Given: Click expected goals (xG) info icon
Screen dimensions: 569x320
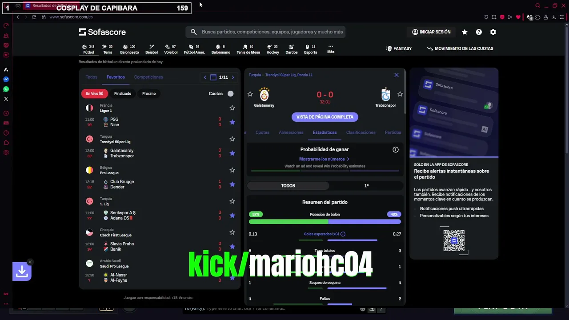Looking at the screenshot, I should (x=343, y=234).
